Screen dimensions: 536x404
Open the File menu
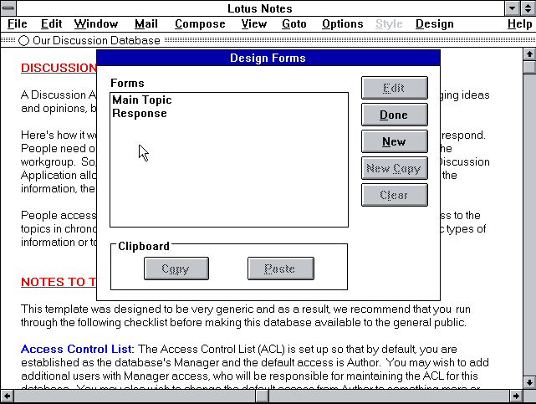tap(17, 24)
